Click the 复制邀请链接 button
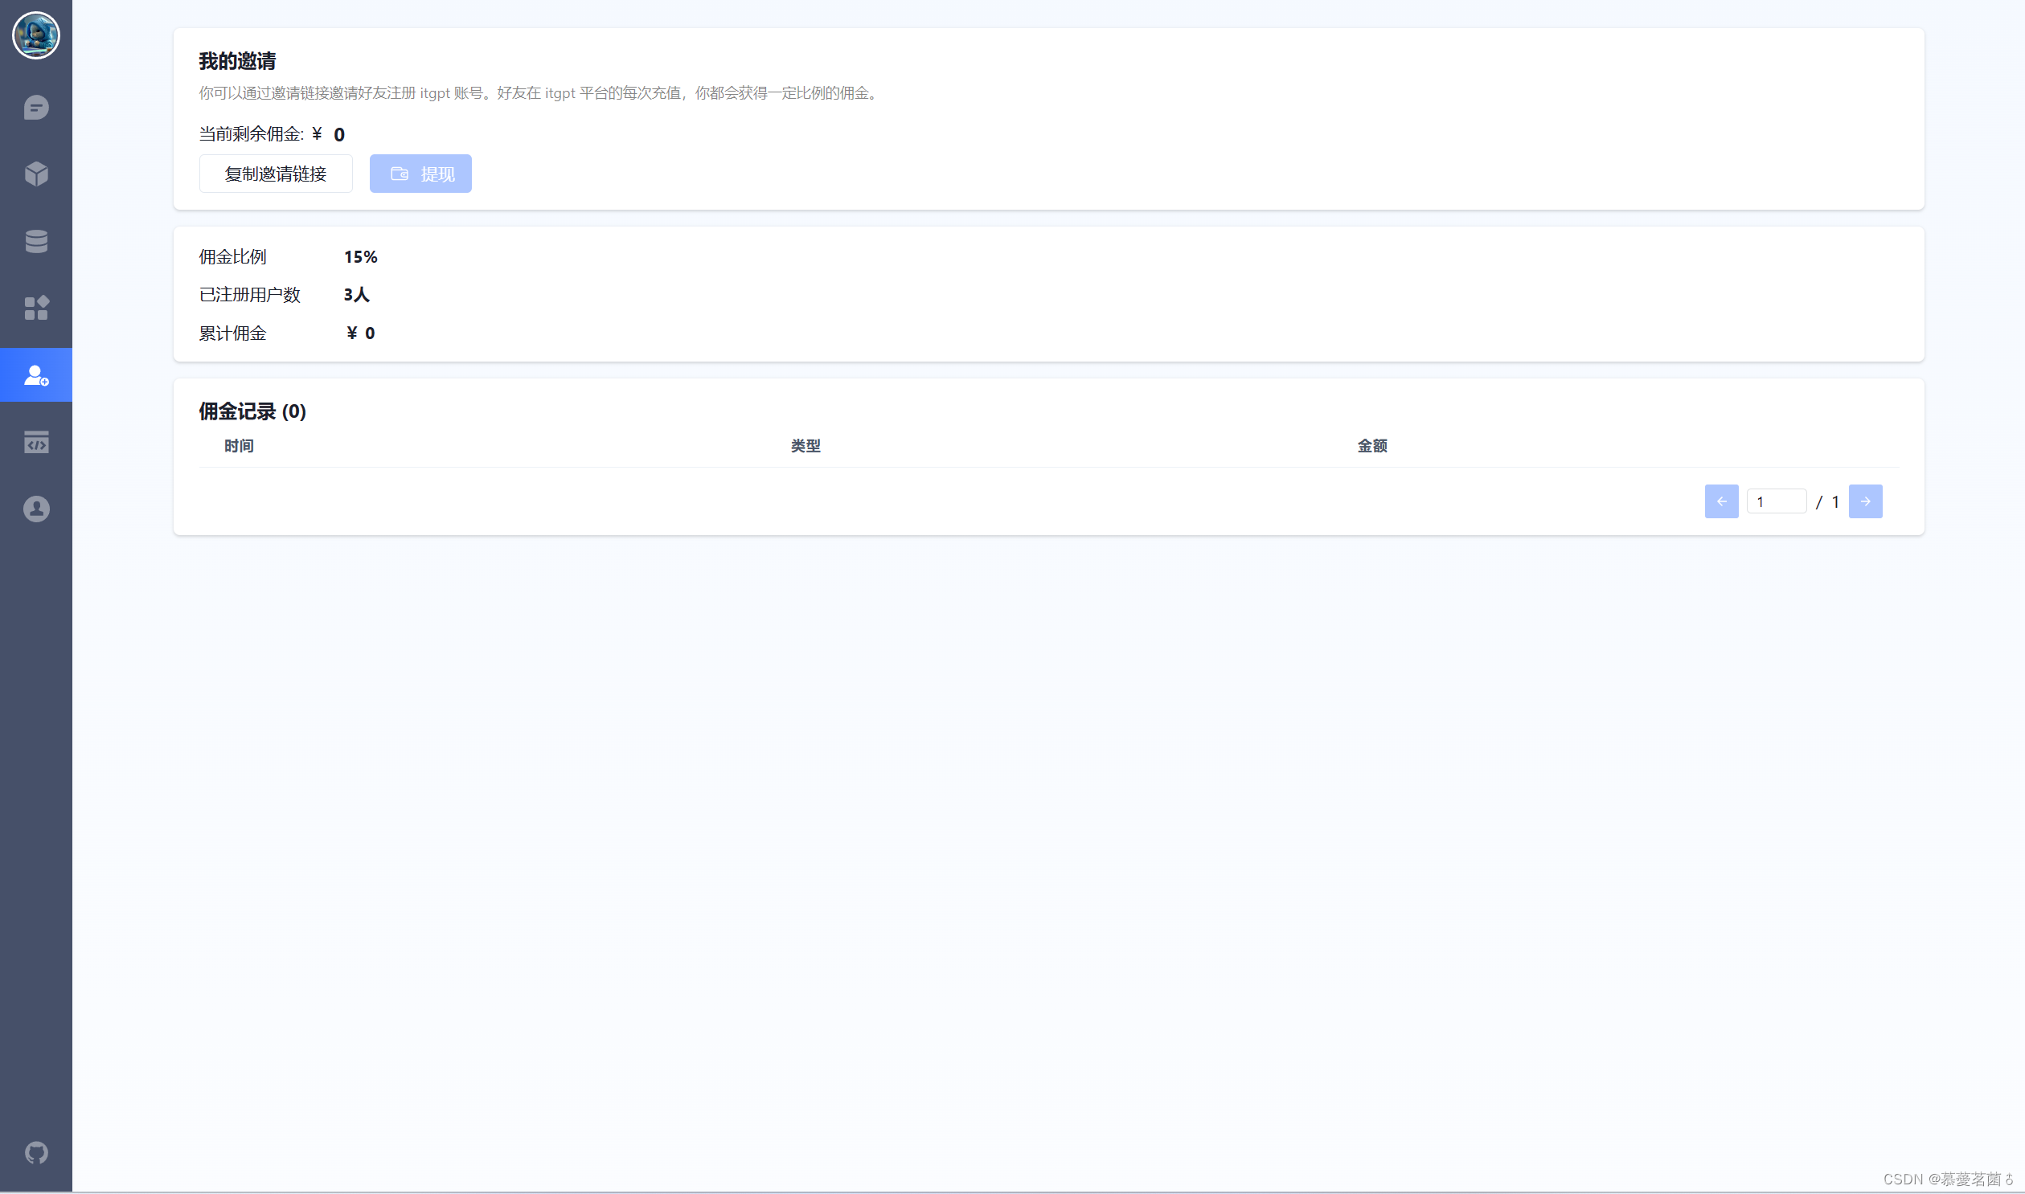Viewport: 2025px width, 1194px height. pos(275,174)
